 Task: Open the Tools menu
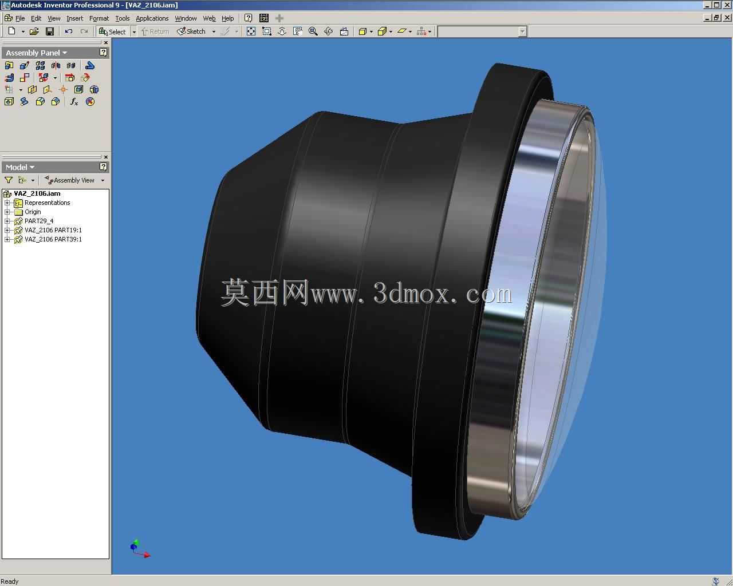123,18
